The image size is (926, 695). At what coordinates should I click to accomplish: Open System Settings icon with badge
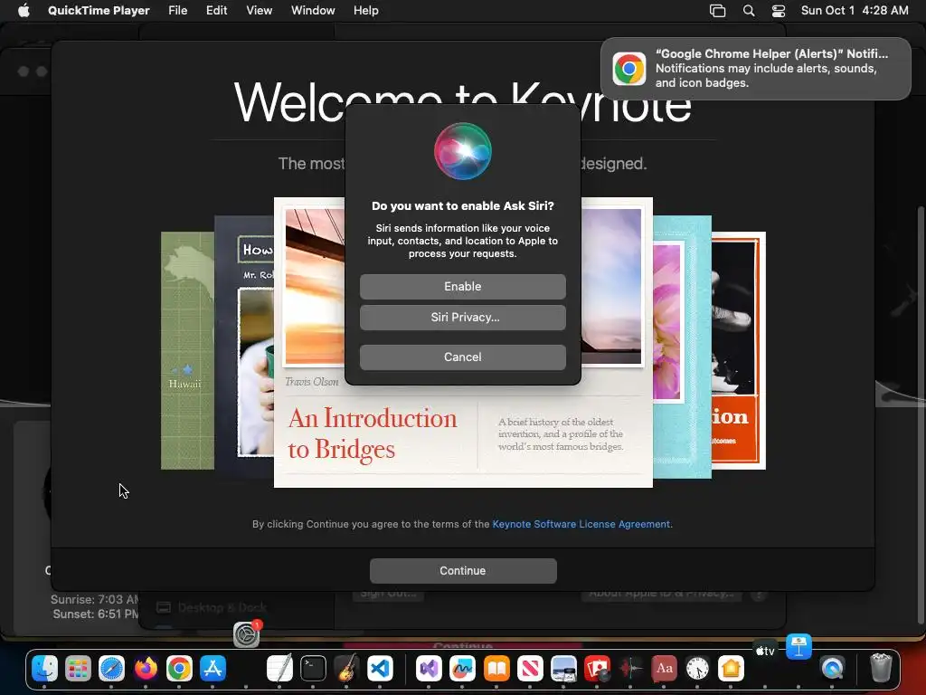[x=246, y=634]
